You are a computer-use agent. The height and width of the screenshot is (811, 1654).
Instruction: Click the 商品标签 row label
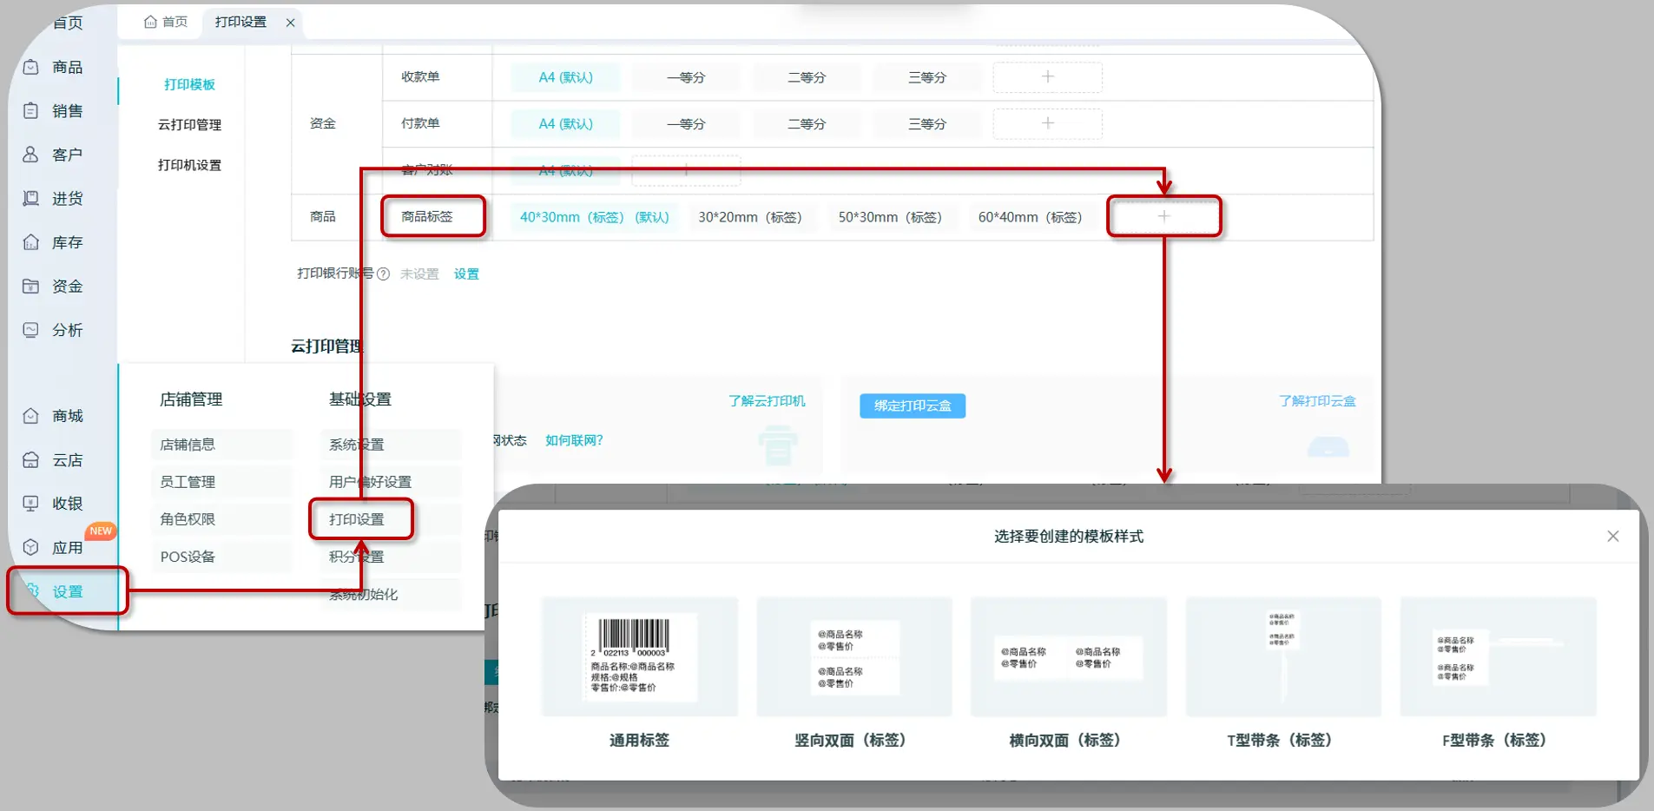coord(427,216)
